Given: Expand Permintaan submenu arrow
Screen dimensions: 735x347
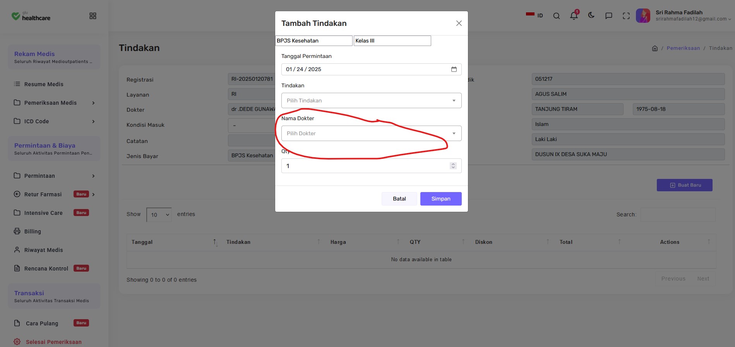Looking at the screenshot, I should coord(93,176).
